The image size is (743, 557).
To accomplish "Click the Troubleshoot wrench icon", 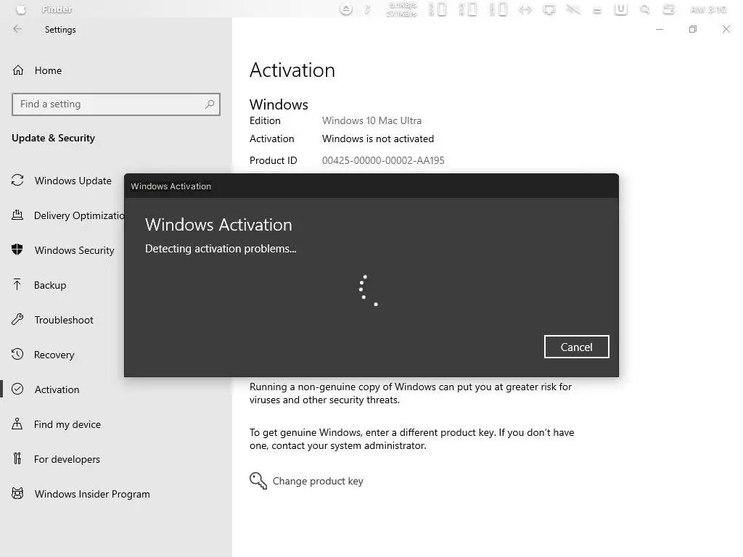I will click(x=17, y=319).
